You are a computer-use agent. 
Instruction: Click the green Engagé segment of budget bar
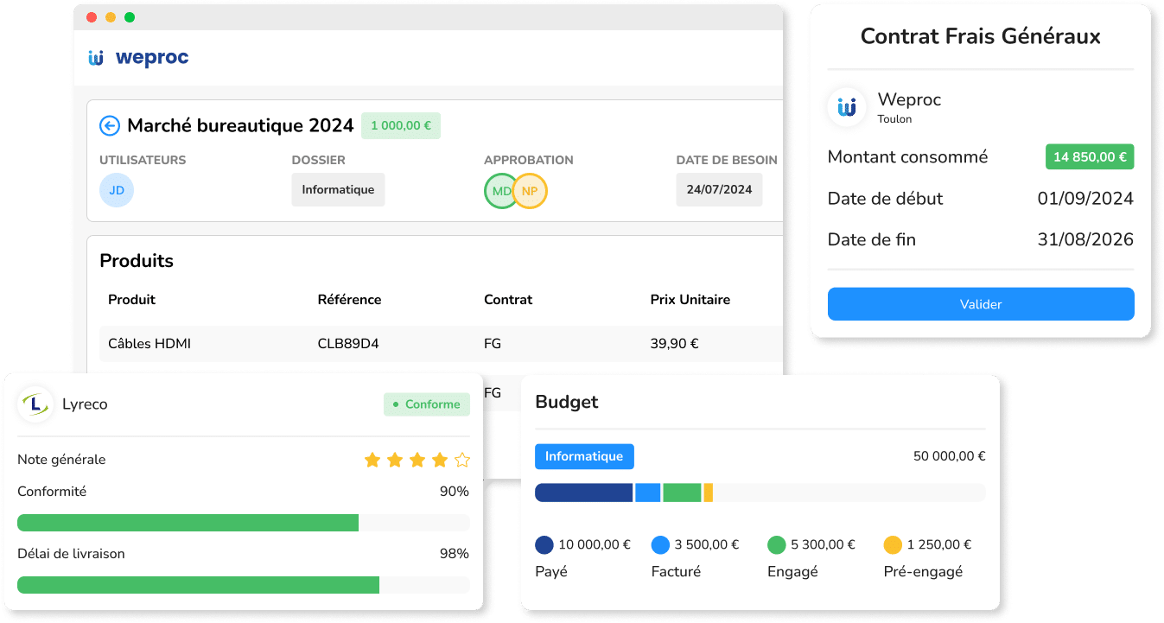point(682,493)
